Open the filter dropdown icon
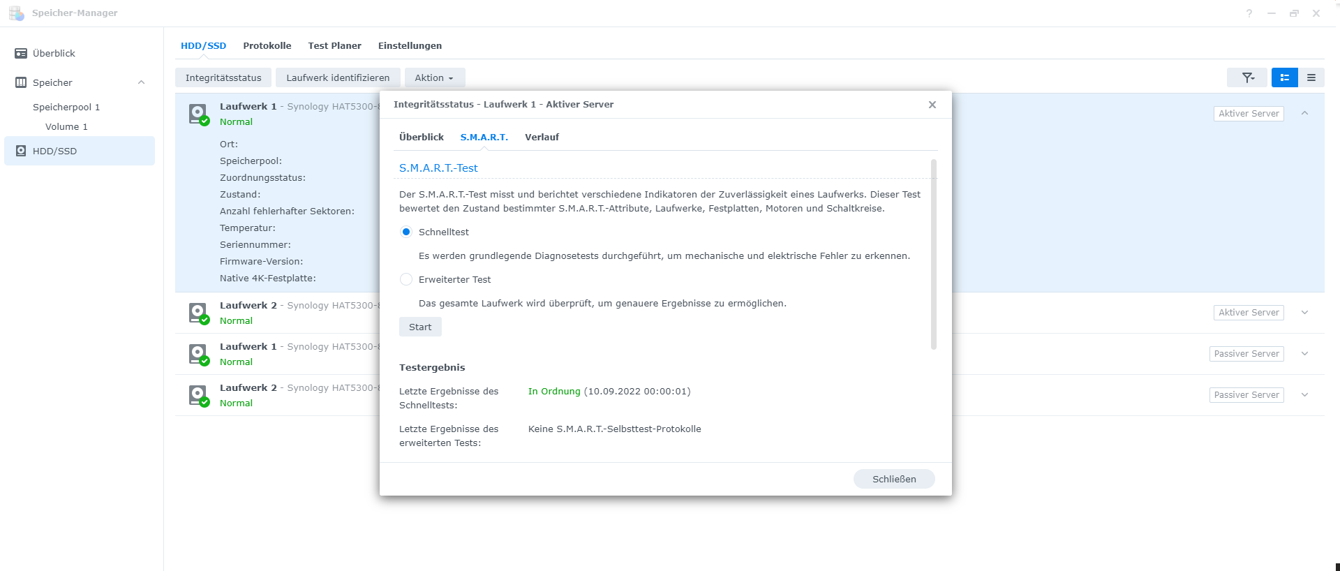Screen dimensions: 1340x571 pos(1248,77)
